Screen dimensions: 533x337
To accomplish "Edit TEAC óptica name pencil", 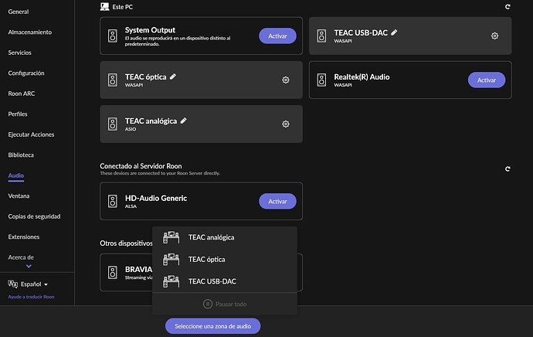I will (173, 77).
